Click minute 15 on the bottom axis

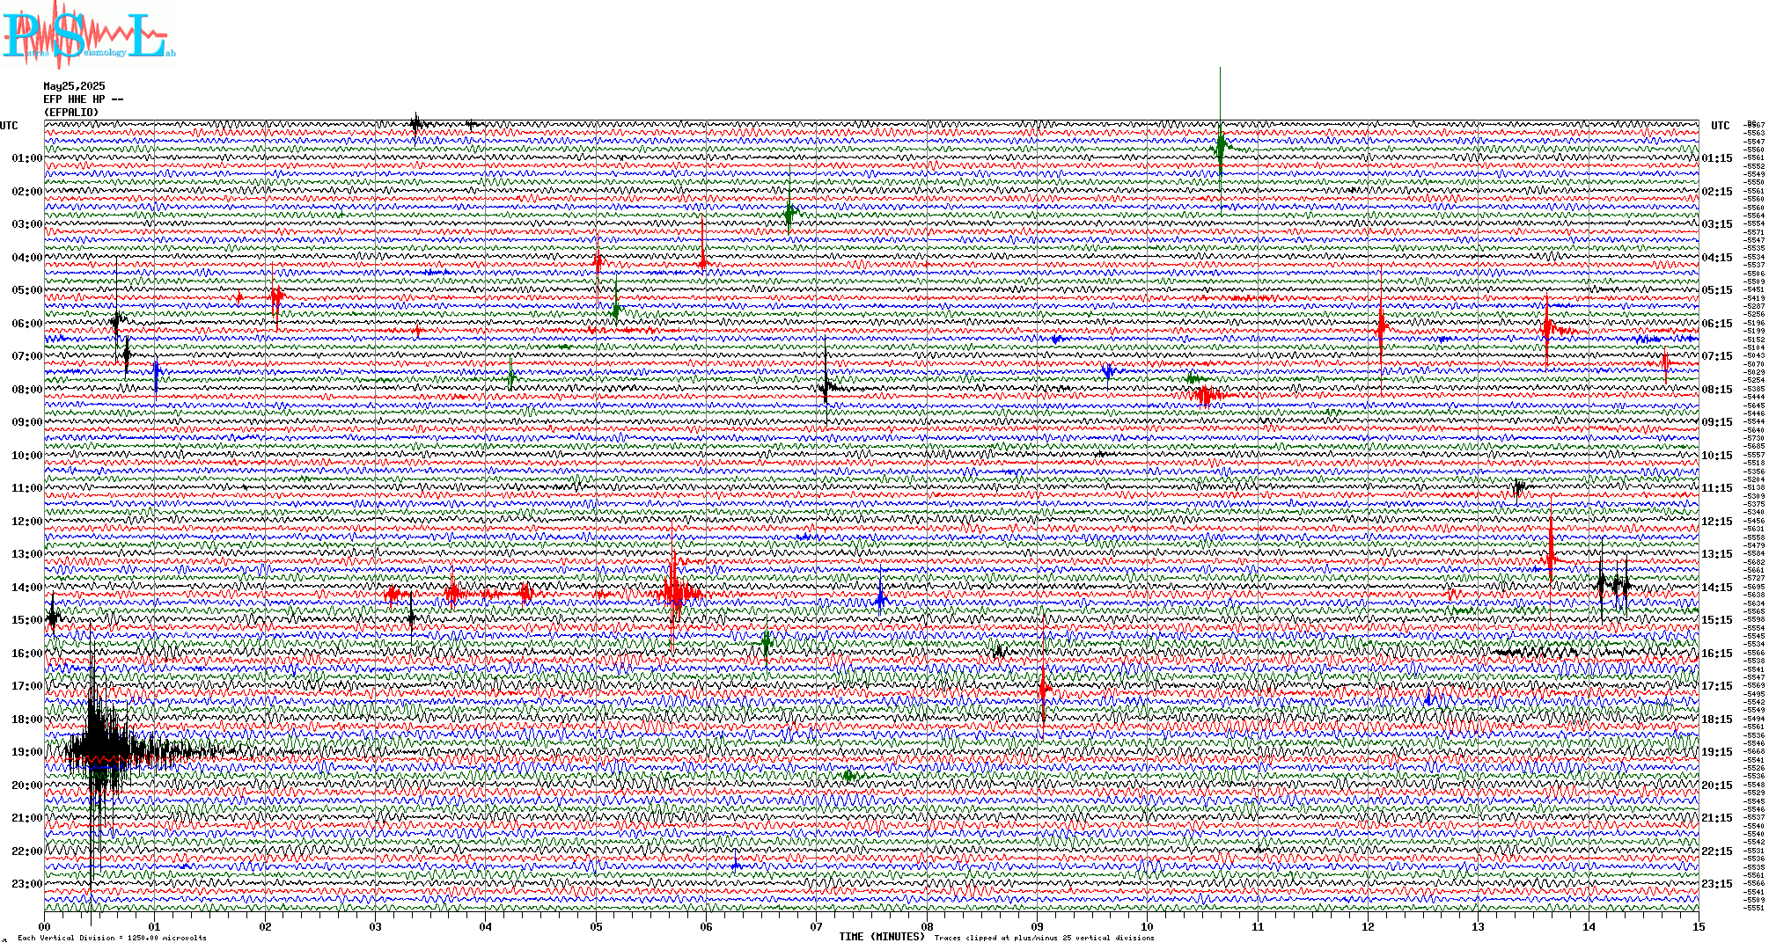click(x=1698, y=927)
